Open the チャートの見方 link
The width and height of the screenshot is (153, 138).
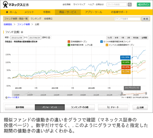point(13,98)
